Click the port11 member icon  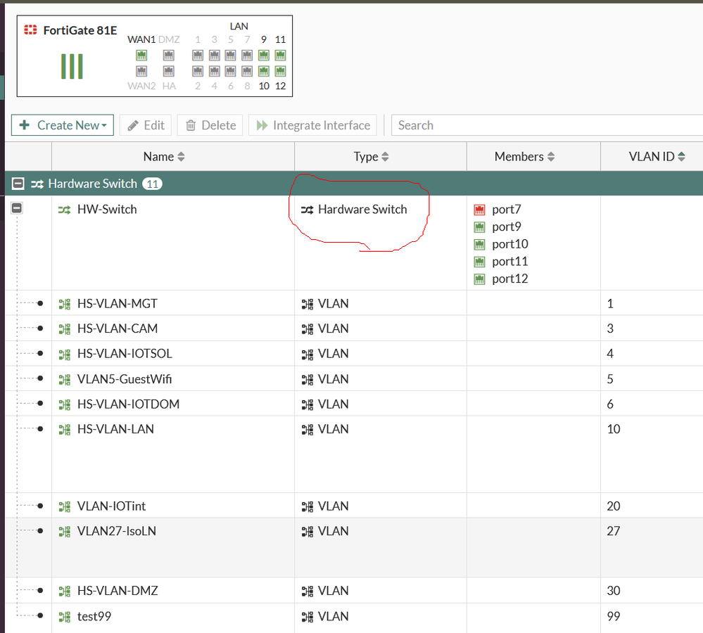(480, 262)
